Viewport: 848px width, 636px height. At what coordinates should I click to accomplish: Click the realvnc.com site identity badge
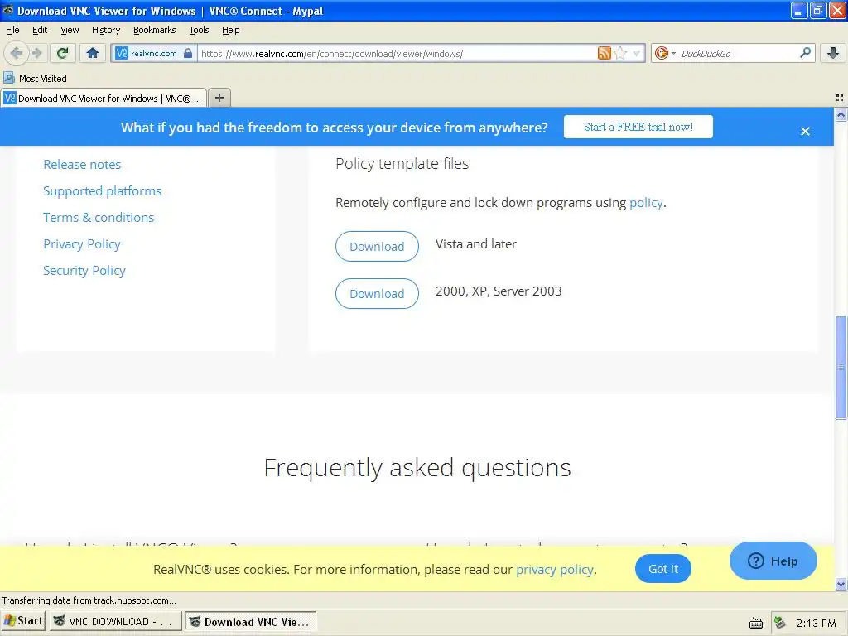pyautogui.click(x=153, y=54)
